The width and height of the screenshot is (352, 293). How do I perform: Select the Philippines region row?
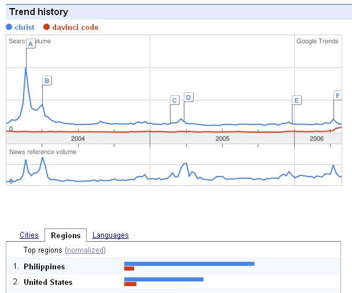pyautogui.click(x=173, y=266)
